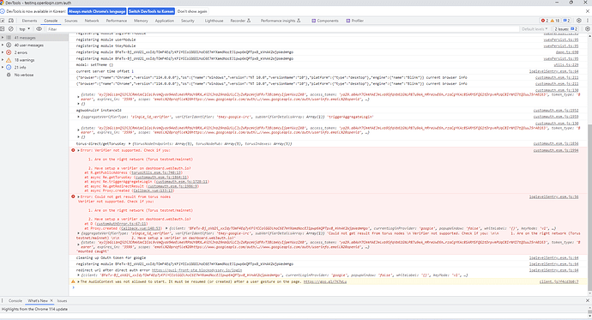Open live expression via the eye icon
This screenshot has height=320, width=592.
click(x=39, y=29)
